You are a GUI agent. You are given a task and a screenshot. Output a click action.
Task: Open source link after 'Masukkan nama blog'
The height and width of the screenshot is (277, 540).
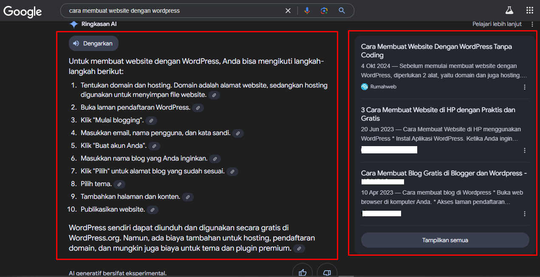(215, 159)
